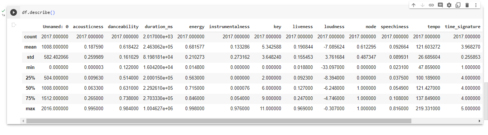Select the mean row label
488x135 pixels.
click(x=30, y=47)
